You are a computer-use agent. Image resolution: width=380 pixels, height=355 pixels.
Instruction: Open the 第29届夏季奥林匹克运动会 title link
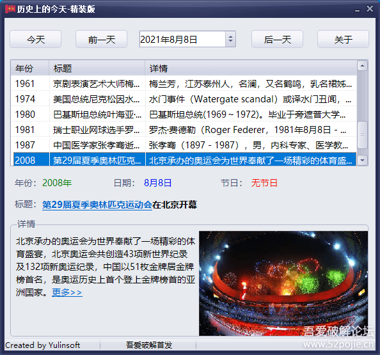[x=97, y=205]
